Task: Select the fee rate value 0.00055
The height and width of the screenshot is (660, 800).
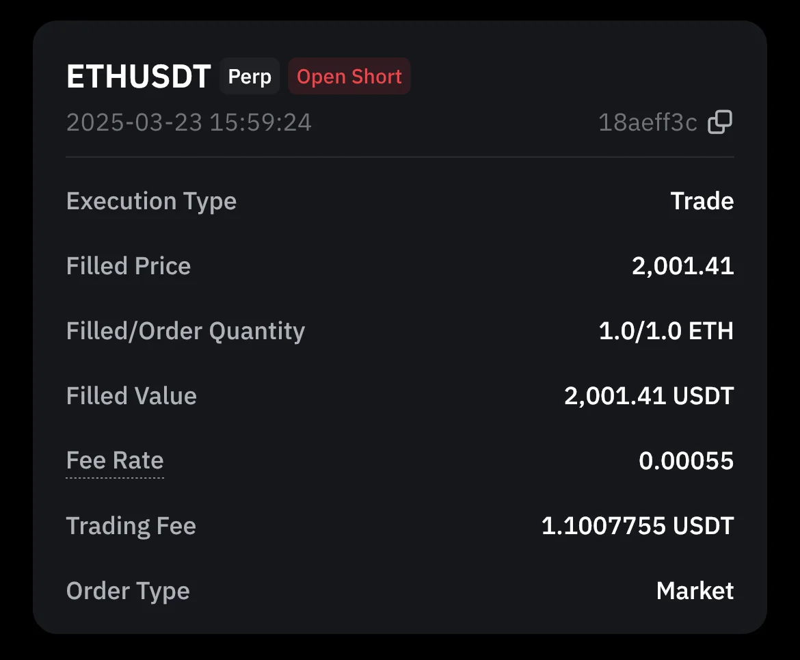Action: tap(686, 461)
